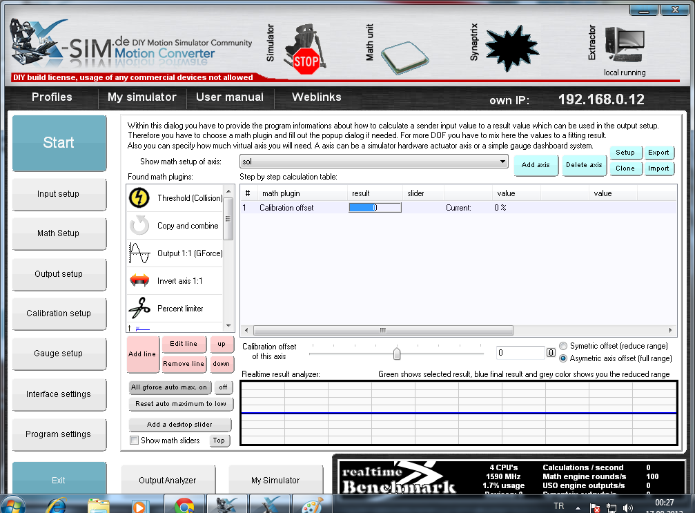
Task: Select Threshold (Collision) lightning plugin icon
Action: (139, 197)
